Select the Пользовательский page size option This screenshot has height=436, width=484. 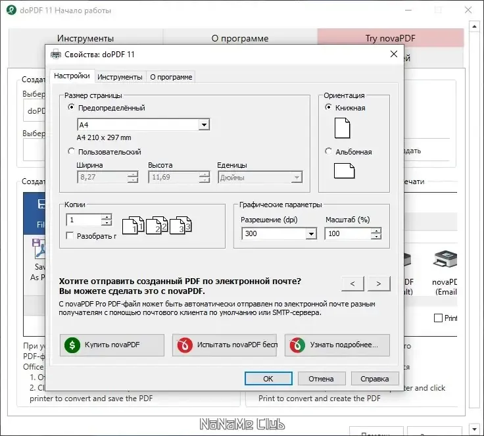[72, 151]
